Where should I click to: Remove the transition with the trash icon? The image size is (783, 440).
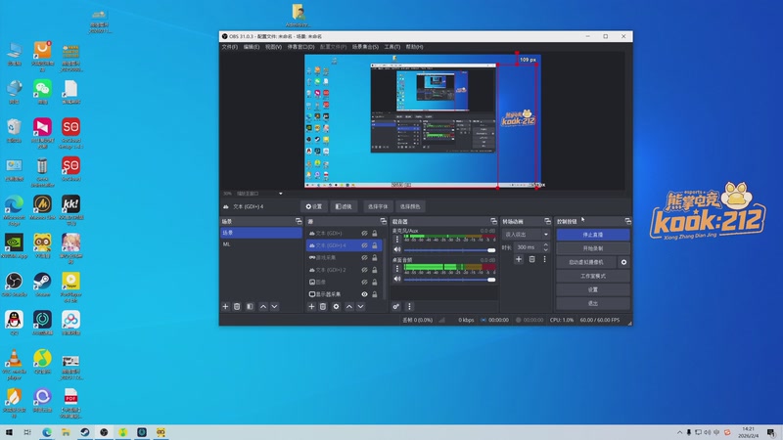(x=531, y=259)
